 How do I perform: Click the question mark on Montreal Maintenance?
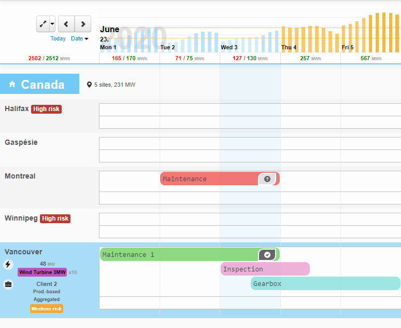[x=267, y=179]
